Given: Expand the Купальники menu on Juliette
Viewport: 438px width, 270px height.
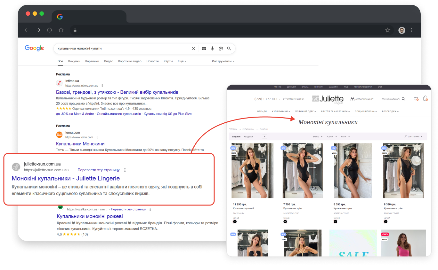Looking at the screenshot, I should 281,112.
